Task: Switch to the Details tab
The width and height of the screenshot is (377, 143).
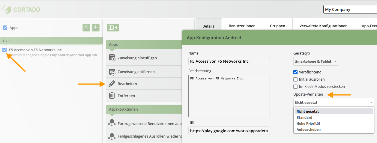Action: pyautogui.click(x=208, y=26)
